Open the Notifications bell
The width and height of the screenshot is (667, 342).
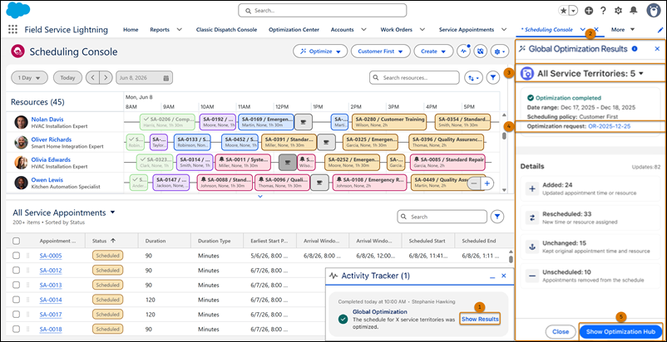[x=634, y=11]
